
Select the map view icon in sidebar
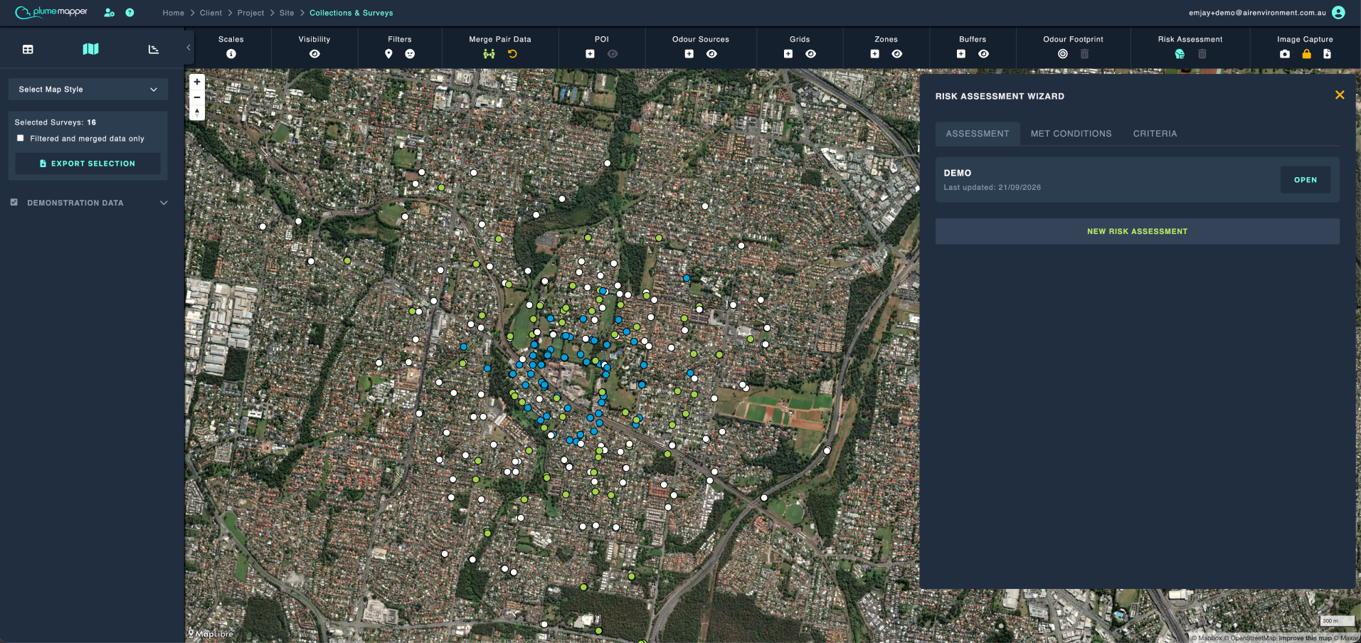(x=90, y=49)
